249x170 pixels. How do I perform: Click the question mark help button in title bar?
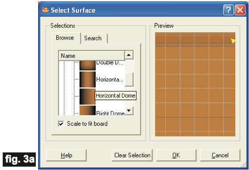(x=228, y=10)
